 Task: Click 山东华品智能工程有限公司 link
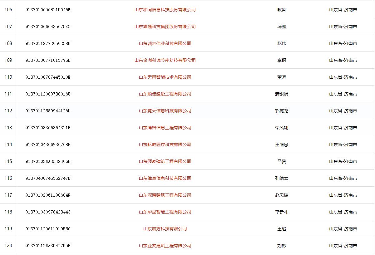coord(165,212)
